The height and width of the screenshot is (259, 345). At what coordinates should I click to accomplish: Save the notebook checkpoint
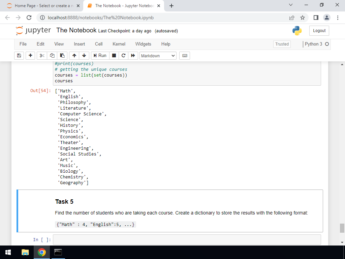19,56
